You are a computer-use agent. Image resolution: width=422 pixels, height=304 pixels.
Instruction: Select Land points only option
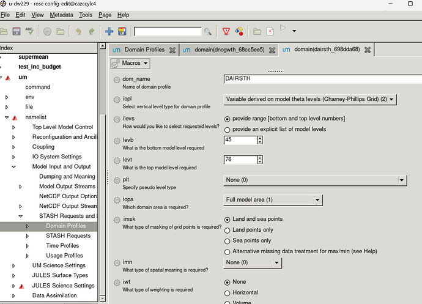coord(228,231)
